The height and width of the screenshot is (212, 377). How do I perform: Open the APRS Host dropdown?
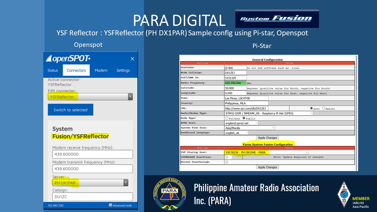[x=241, y=123]
